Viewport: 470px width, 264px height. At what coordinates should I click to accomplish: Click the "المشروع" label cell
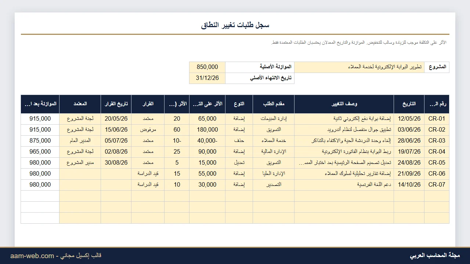coord(437,67)
